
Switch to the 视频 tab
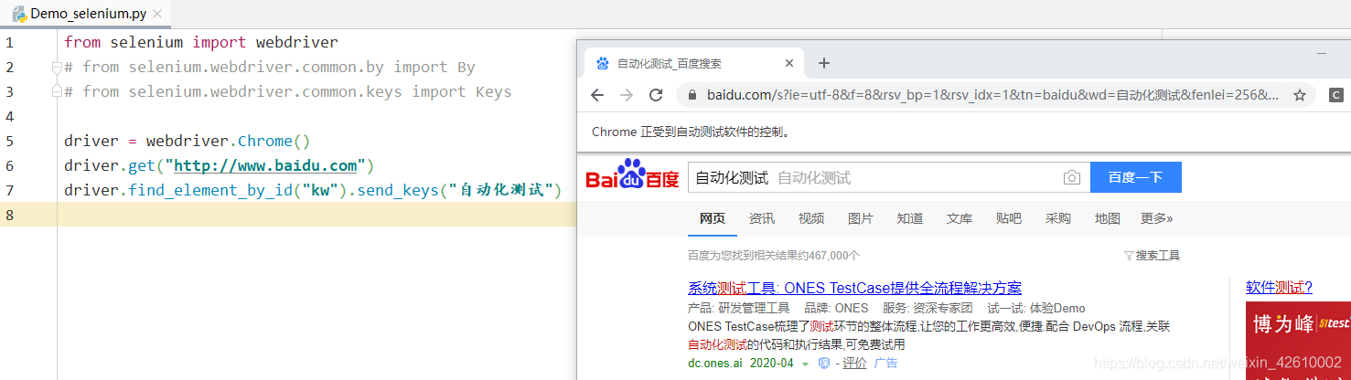(x=811, y=218)
